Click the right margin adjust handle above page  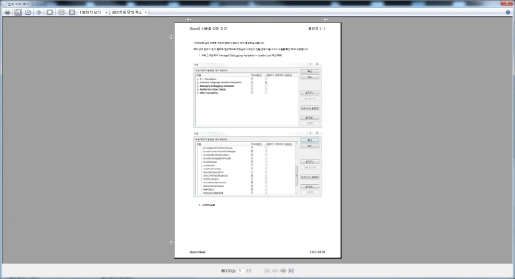pos(325,20)
